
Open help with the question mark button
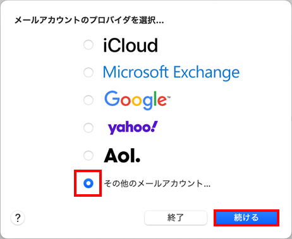pyautogui.click(x=18, y=218)
